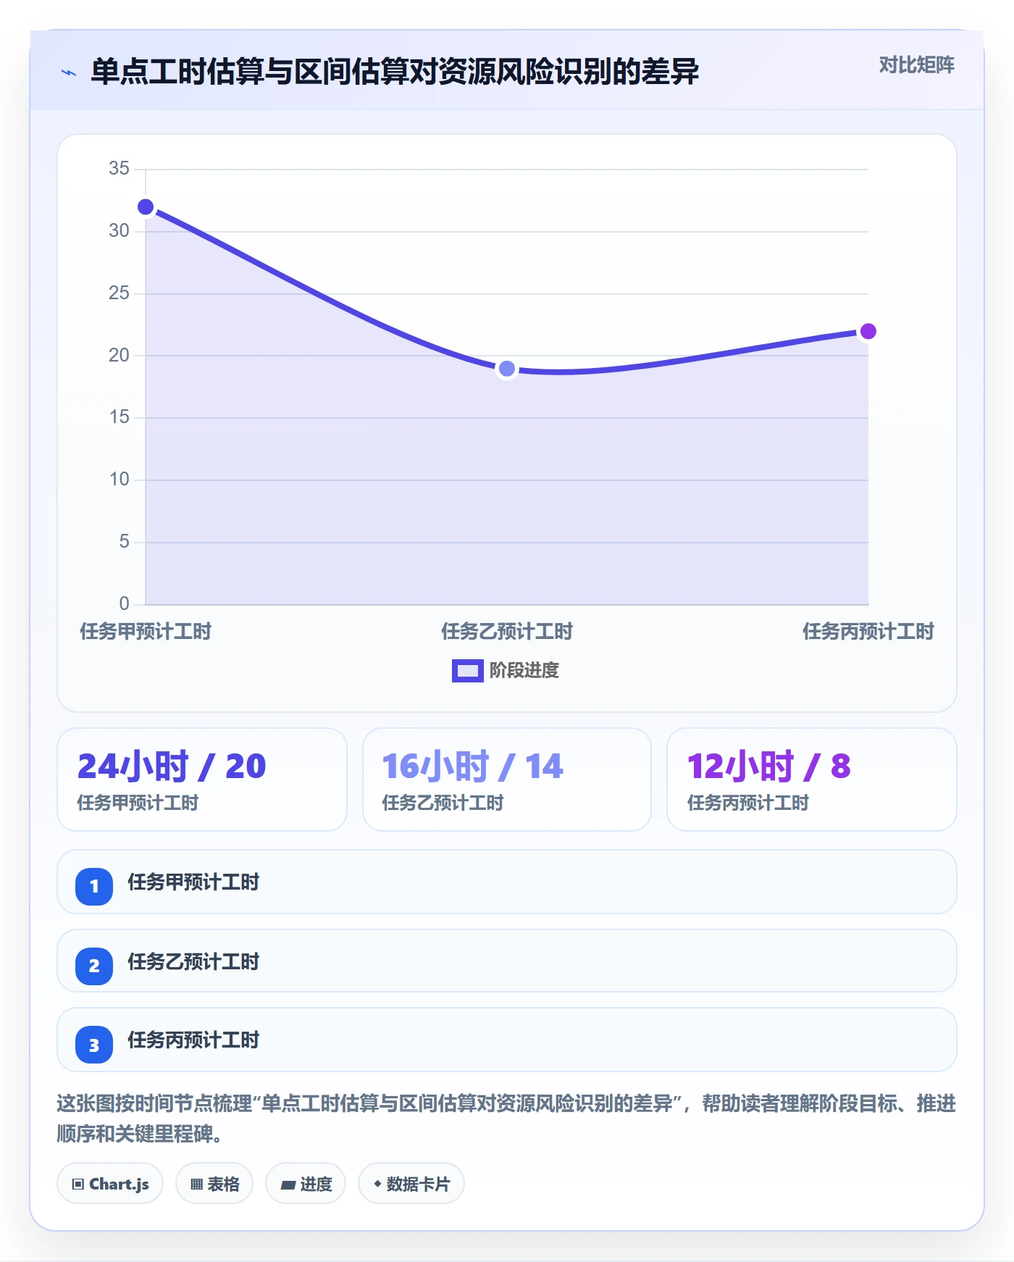1014x1262 pixels.
Task: Click the y-axis value 15
Action: (x=119, y=417)
